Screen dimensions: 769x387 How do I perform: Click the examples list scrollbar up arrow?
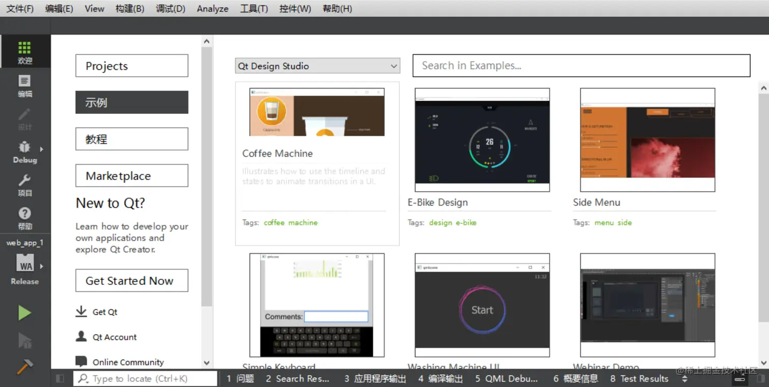[x=763, y=88]
